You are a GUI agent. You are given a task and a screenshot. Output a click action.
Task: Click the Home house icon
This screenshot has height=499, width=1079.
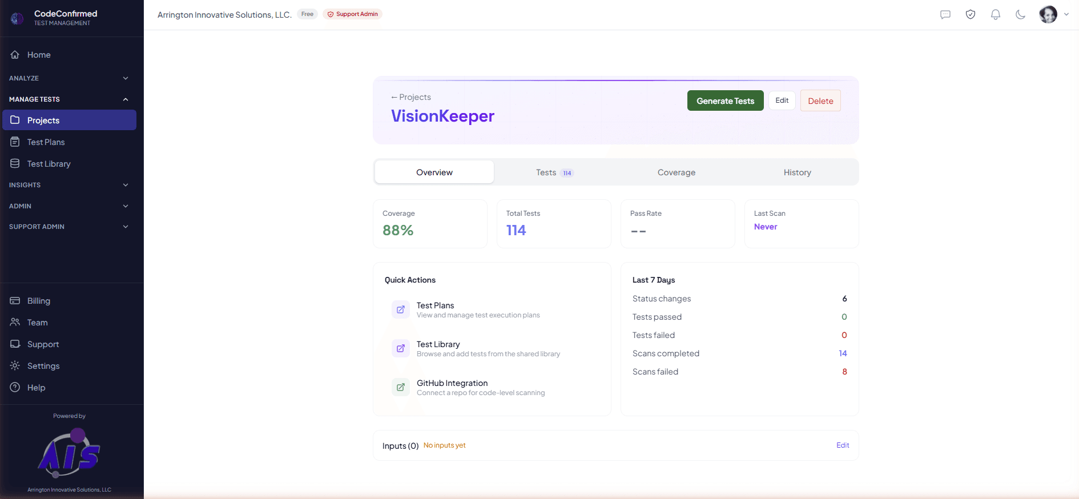(15, 55)
